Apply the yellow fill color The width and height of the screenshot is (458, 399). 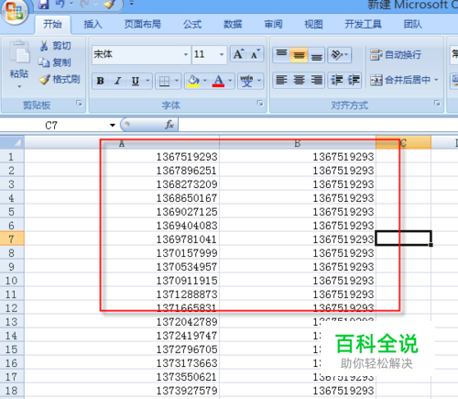(x=193, y=81)
